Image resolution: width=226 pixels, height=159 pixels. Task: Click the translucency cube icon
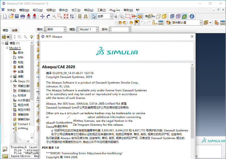click(206, 23)
